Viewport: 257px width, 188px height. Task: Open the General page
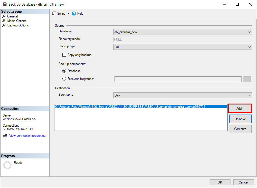tap(12, 16)
